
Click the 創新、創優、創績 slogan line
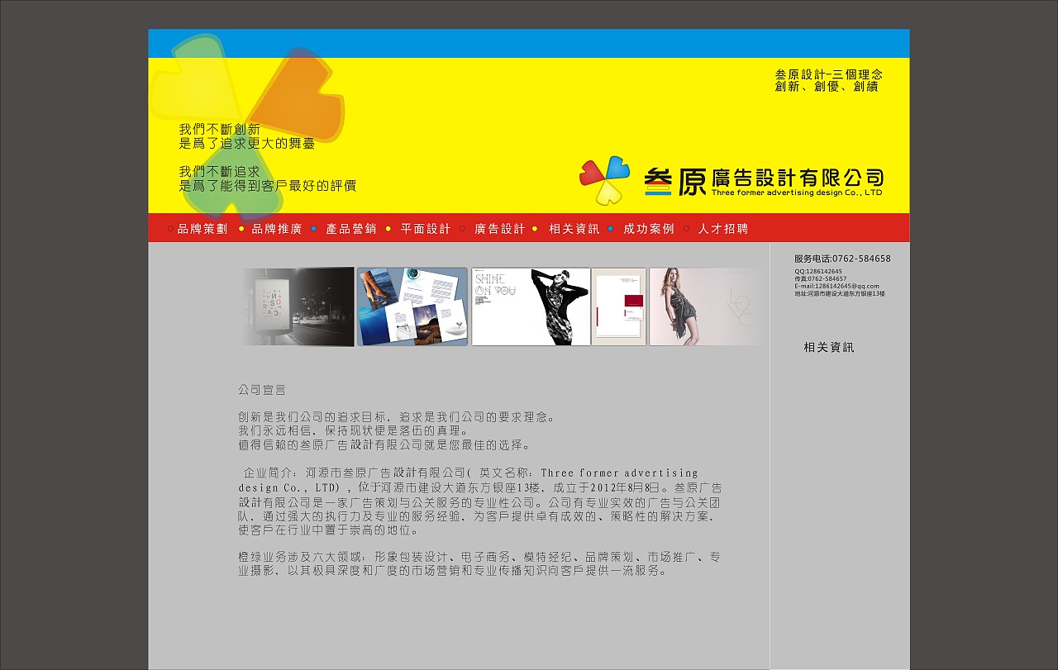point(827,86)
